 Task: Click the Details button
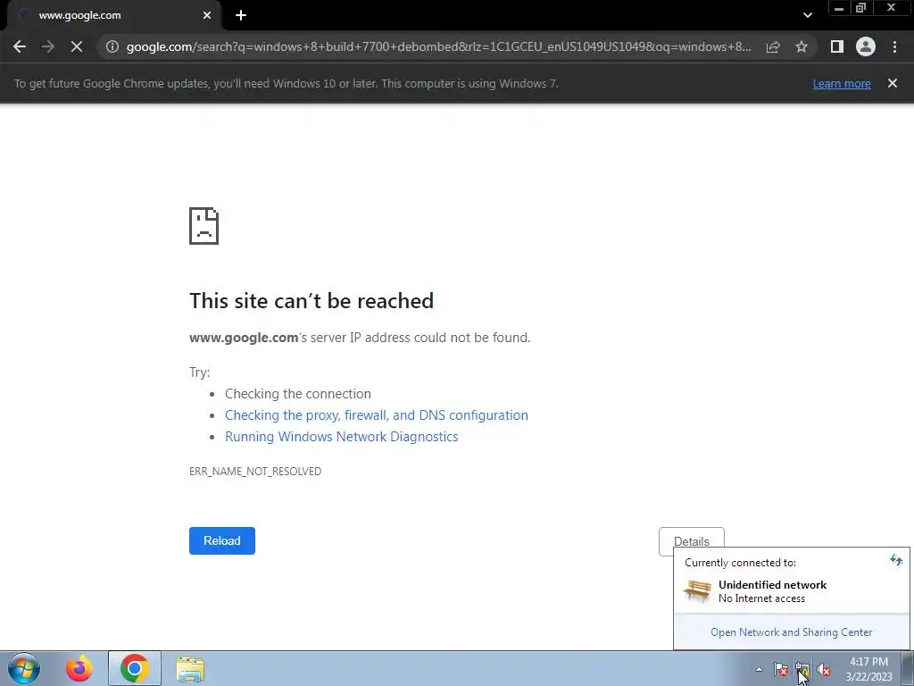[692, 540]
